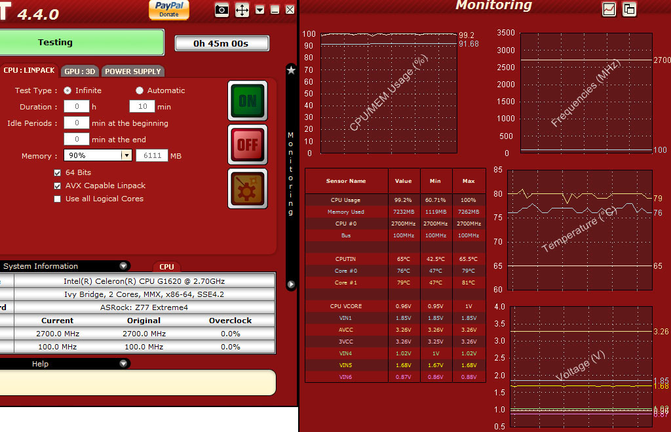Viewport: 671px width, 432px height.
Task: Select the VIN4 sensor row
Action: pos(395,353)
